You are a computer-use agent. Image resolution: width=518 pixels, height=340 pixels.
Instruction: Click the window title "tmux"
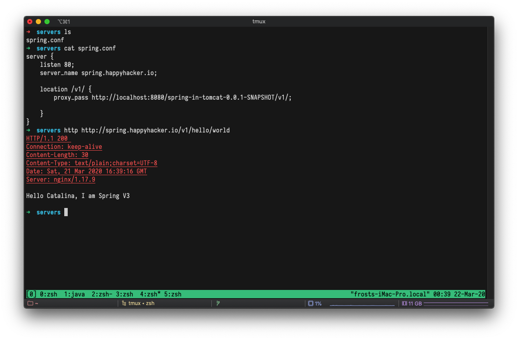pyautogui.click(x=259, y=22)
